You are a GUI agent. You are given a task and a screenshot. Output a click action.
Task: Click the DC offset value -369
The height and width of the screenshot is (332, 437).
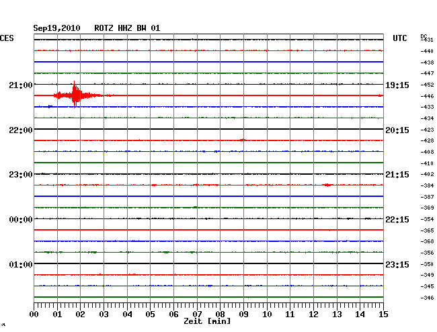click(427, 208)
